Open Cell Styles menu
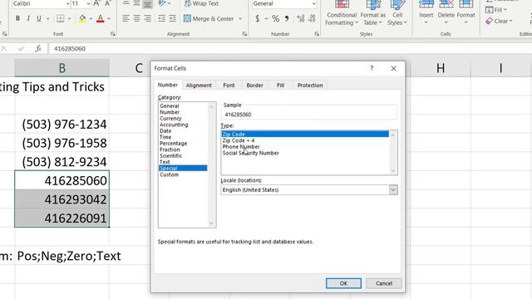The height and width of the screenshot is (299, 532). coord(397,13)
